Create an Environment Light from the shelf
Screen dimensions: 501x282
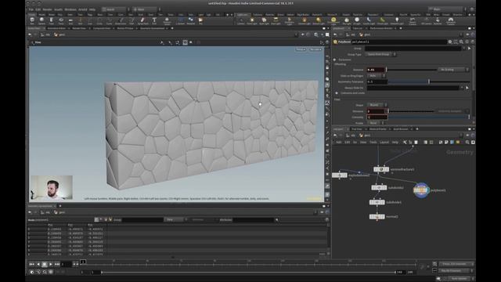pos(333,21)
